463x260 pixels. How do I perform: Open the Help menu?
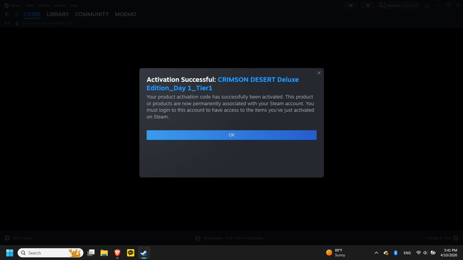[x=74, y=5]
